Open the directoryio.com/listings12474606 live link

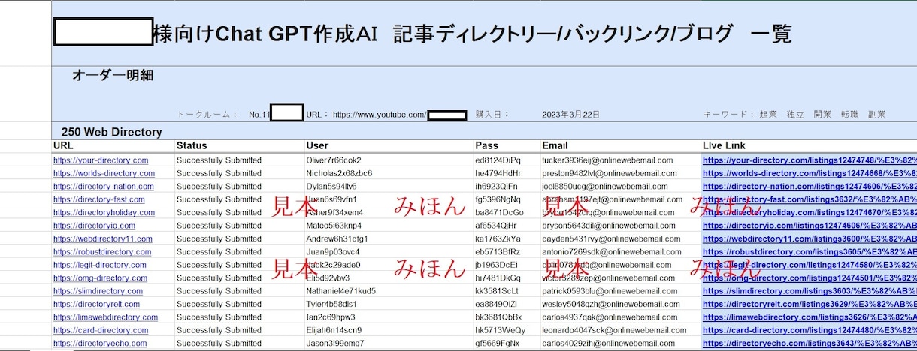pos(810,226)
